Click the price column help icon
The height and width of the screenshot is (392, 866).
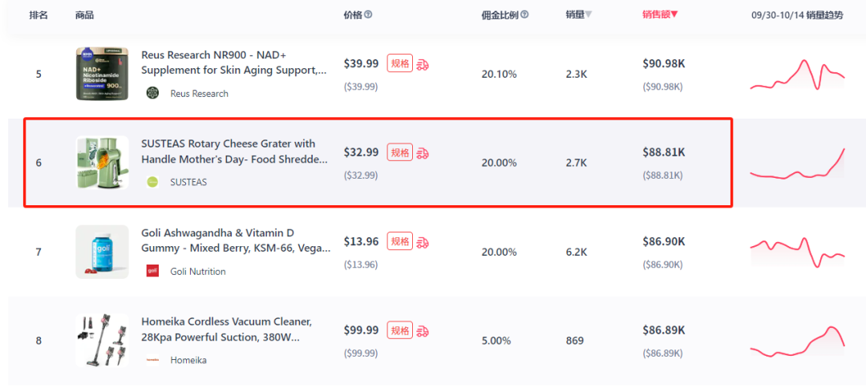pos(368,15)
